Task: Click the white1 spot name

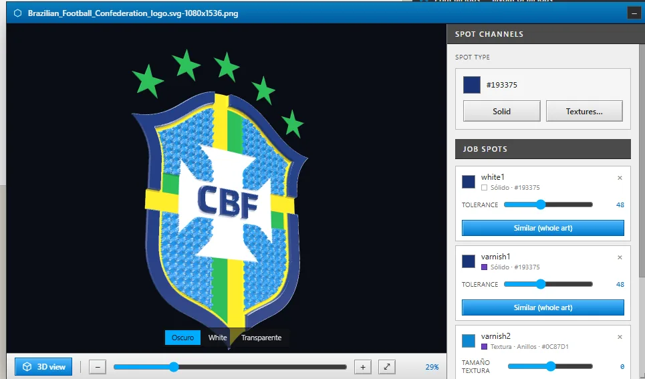Action: point(493,177)
